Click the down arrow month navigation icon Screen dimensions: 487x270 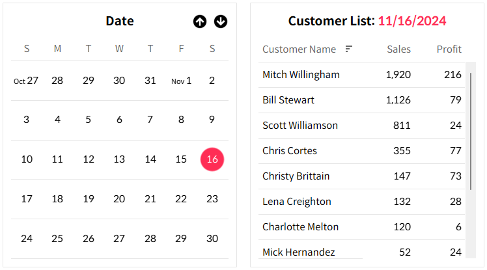(221, 21)
